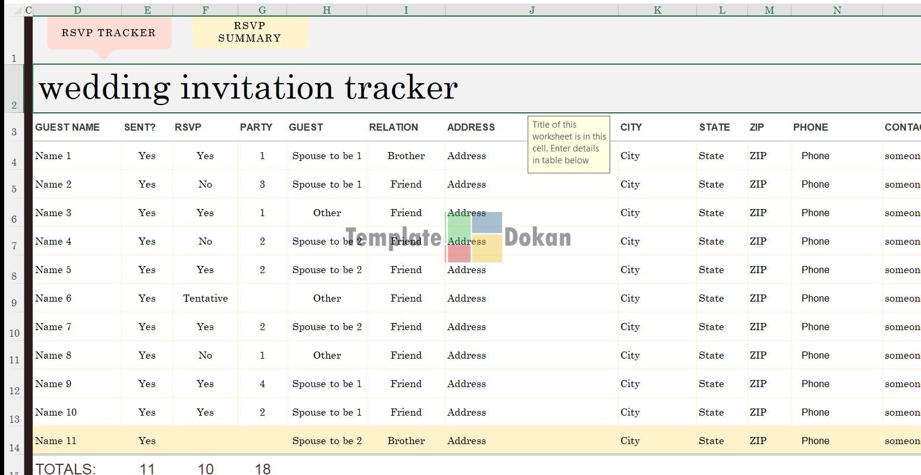Select the PHONE table header cell

[x=810, y=127]
